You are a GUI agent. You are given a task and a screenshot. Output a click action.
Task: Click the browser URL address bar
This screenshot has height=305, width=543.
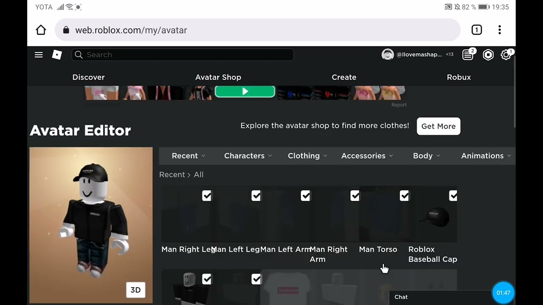[258, 30]
